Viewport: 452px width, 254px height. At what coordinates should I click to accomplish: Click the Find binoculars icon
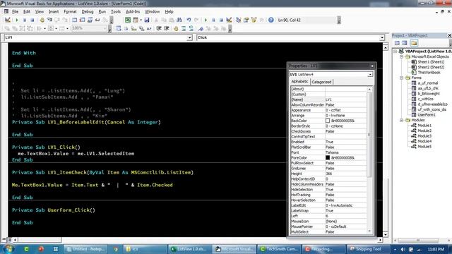(179, 20)
